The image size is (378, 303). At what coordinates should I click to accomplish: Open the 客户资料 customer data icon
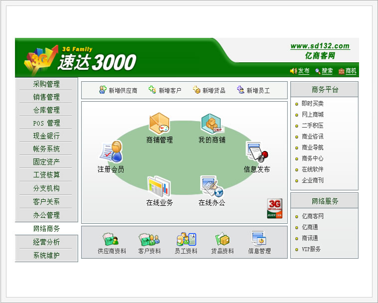149,239
